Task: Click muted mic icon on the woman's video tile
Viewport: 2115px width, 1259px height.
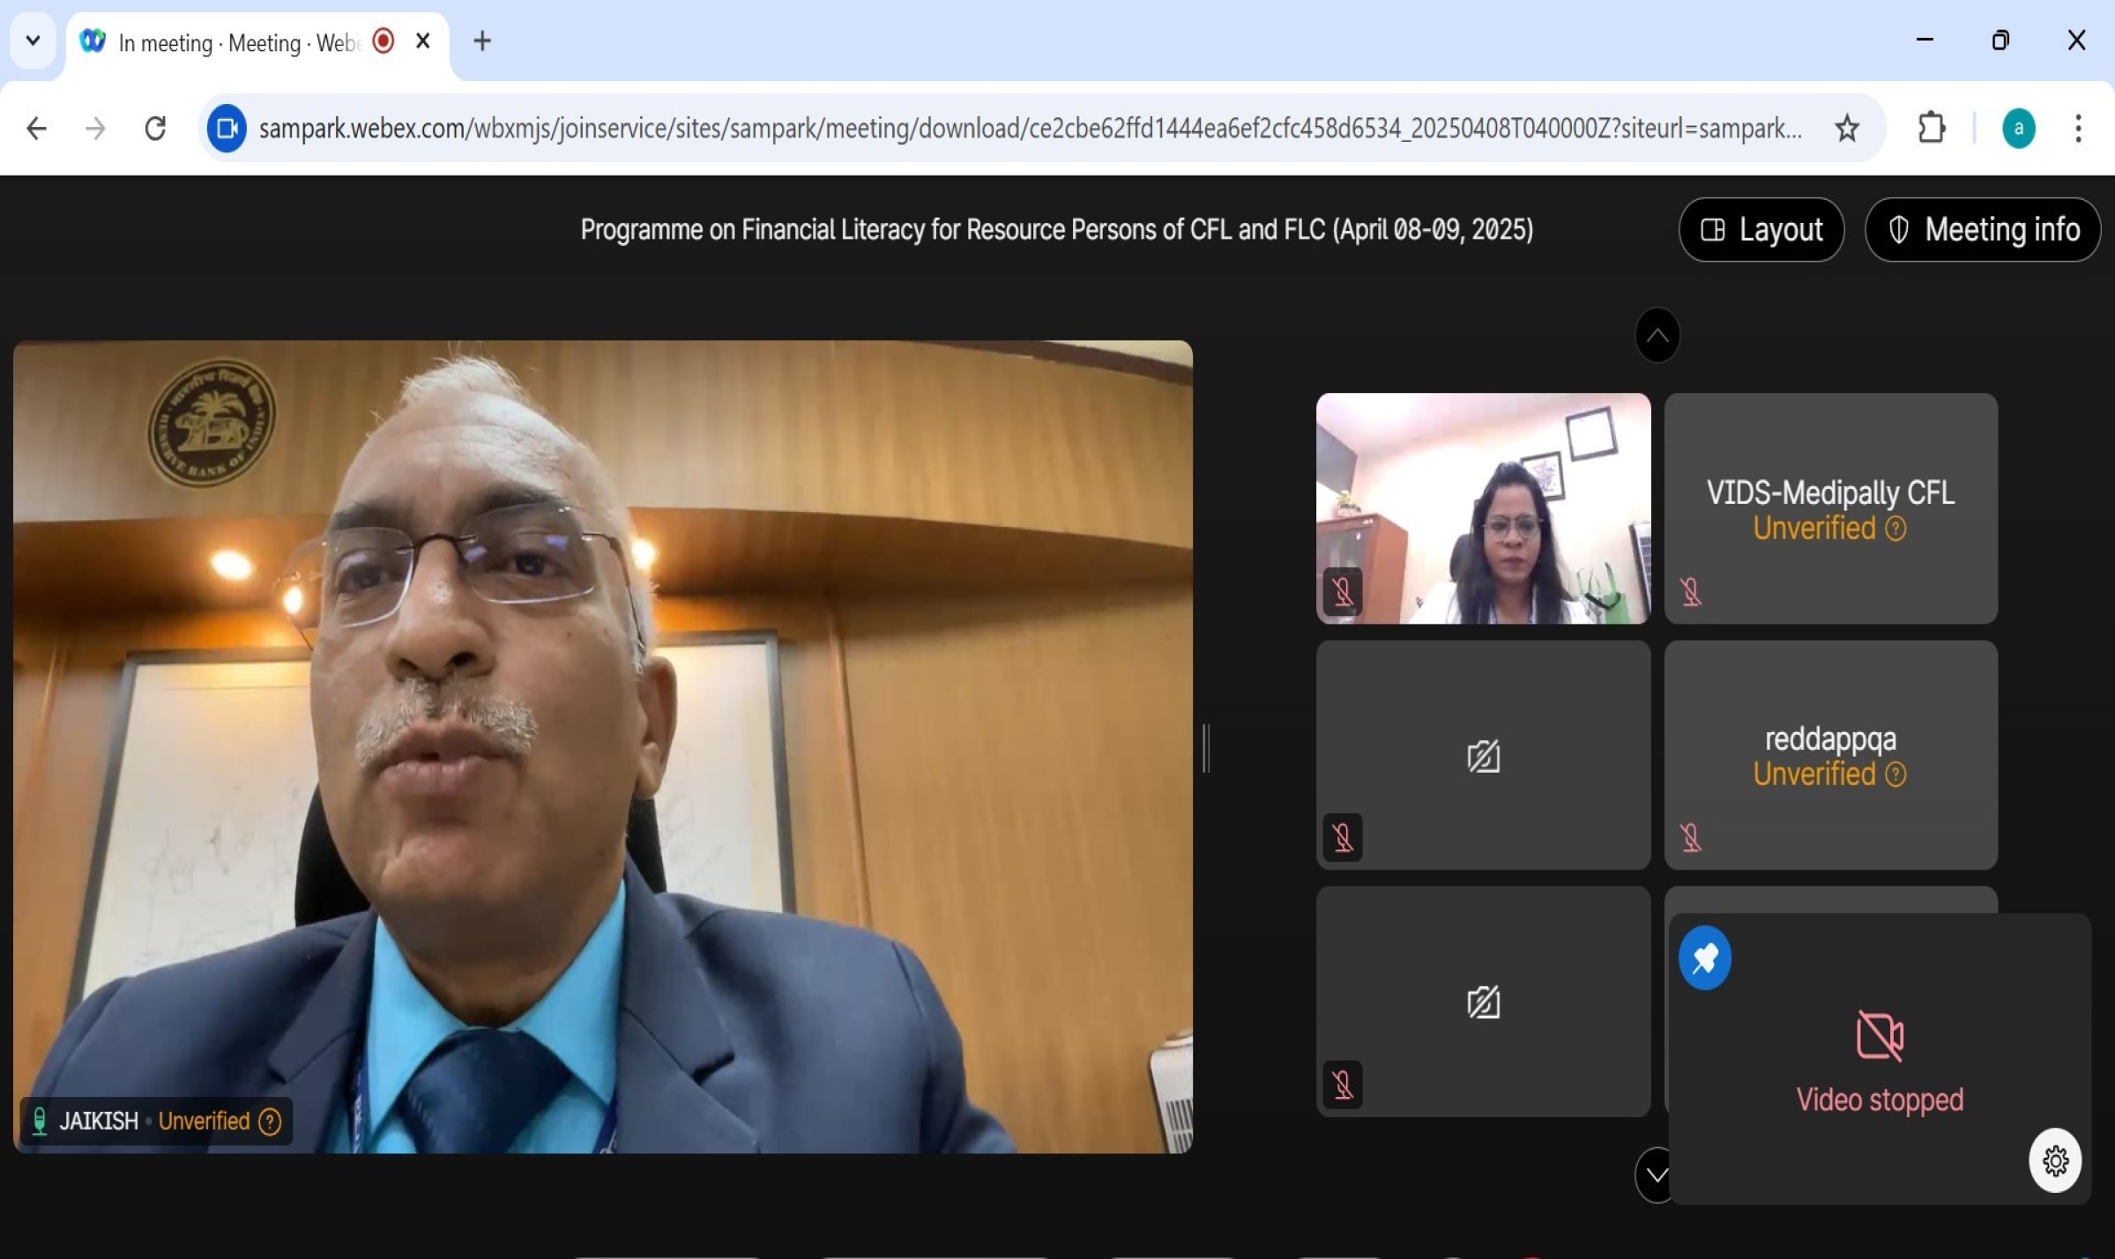Action: tap(1343, 591)
